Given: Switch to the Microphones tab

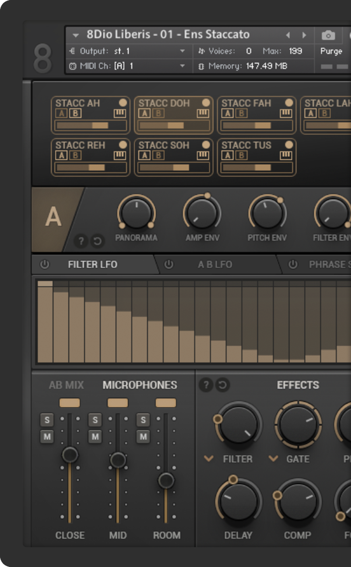Looking at the screenshot, I should [140, 385].
